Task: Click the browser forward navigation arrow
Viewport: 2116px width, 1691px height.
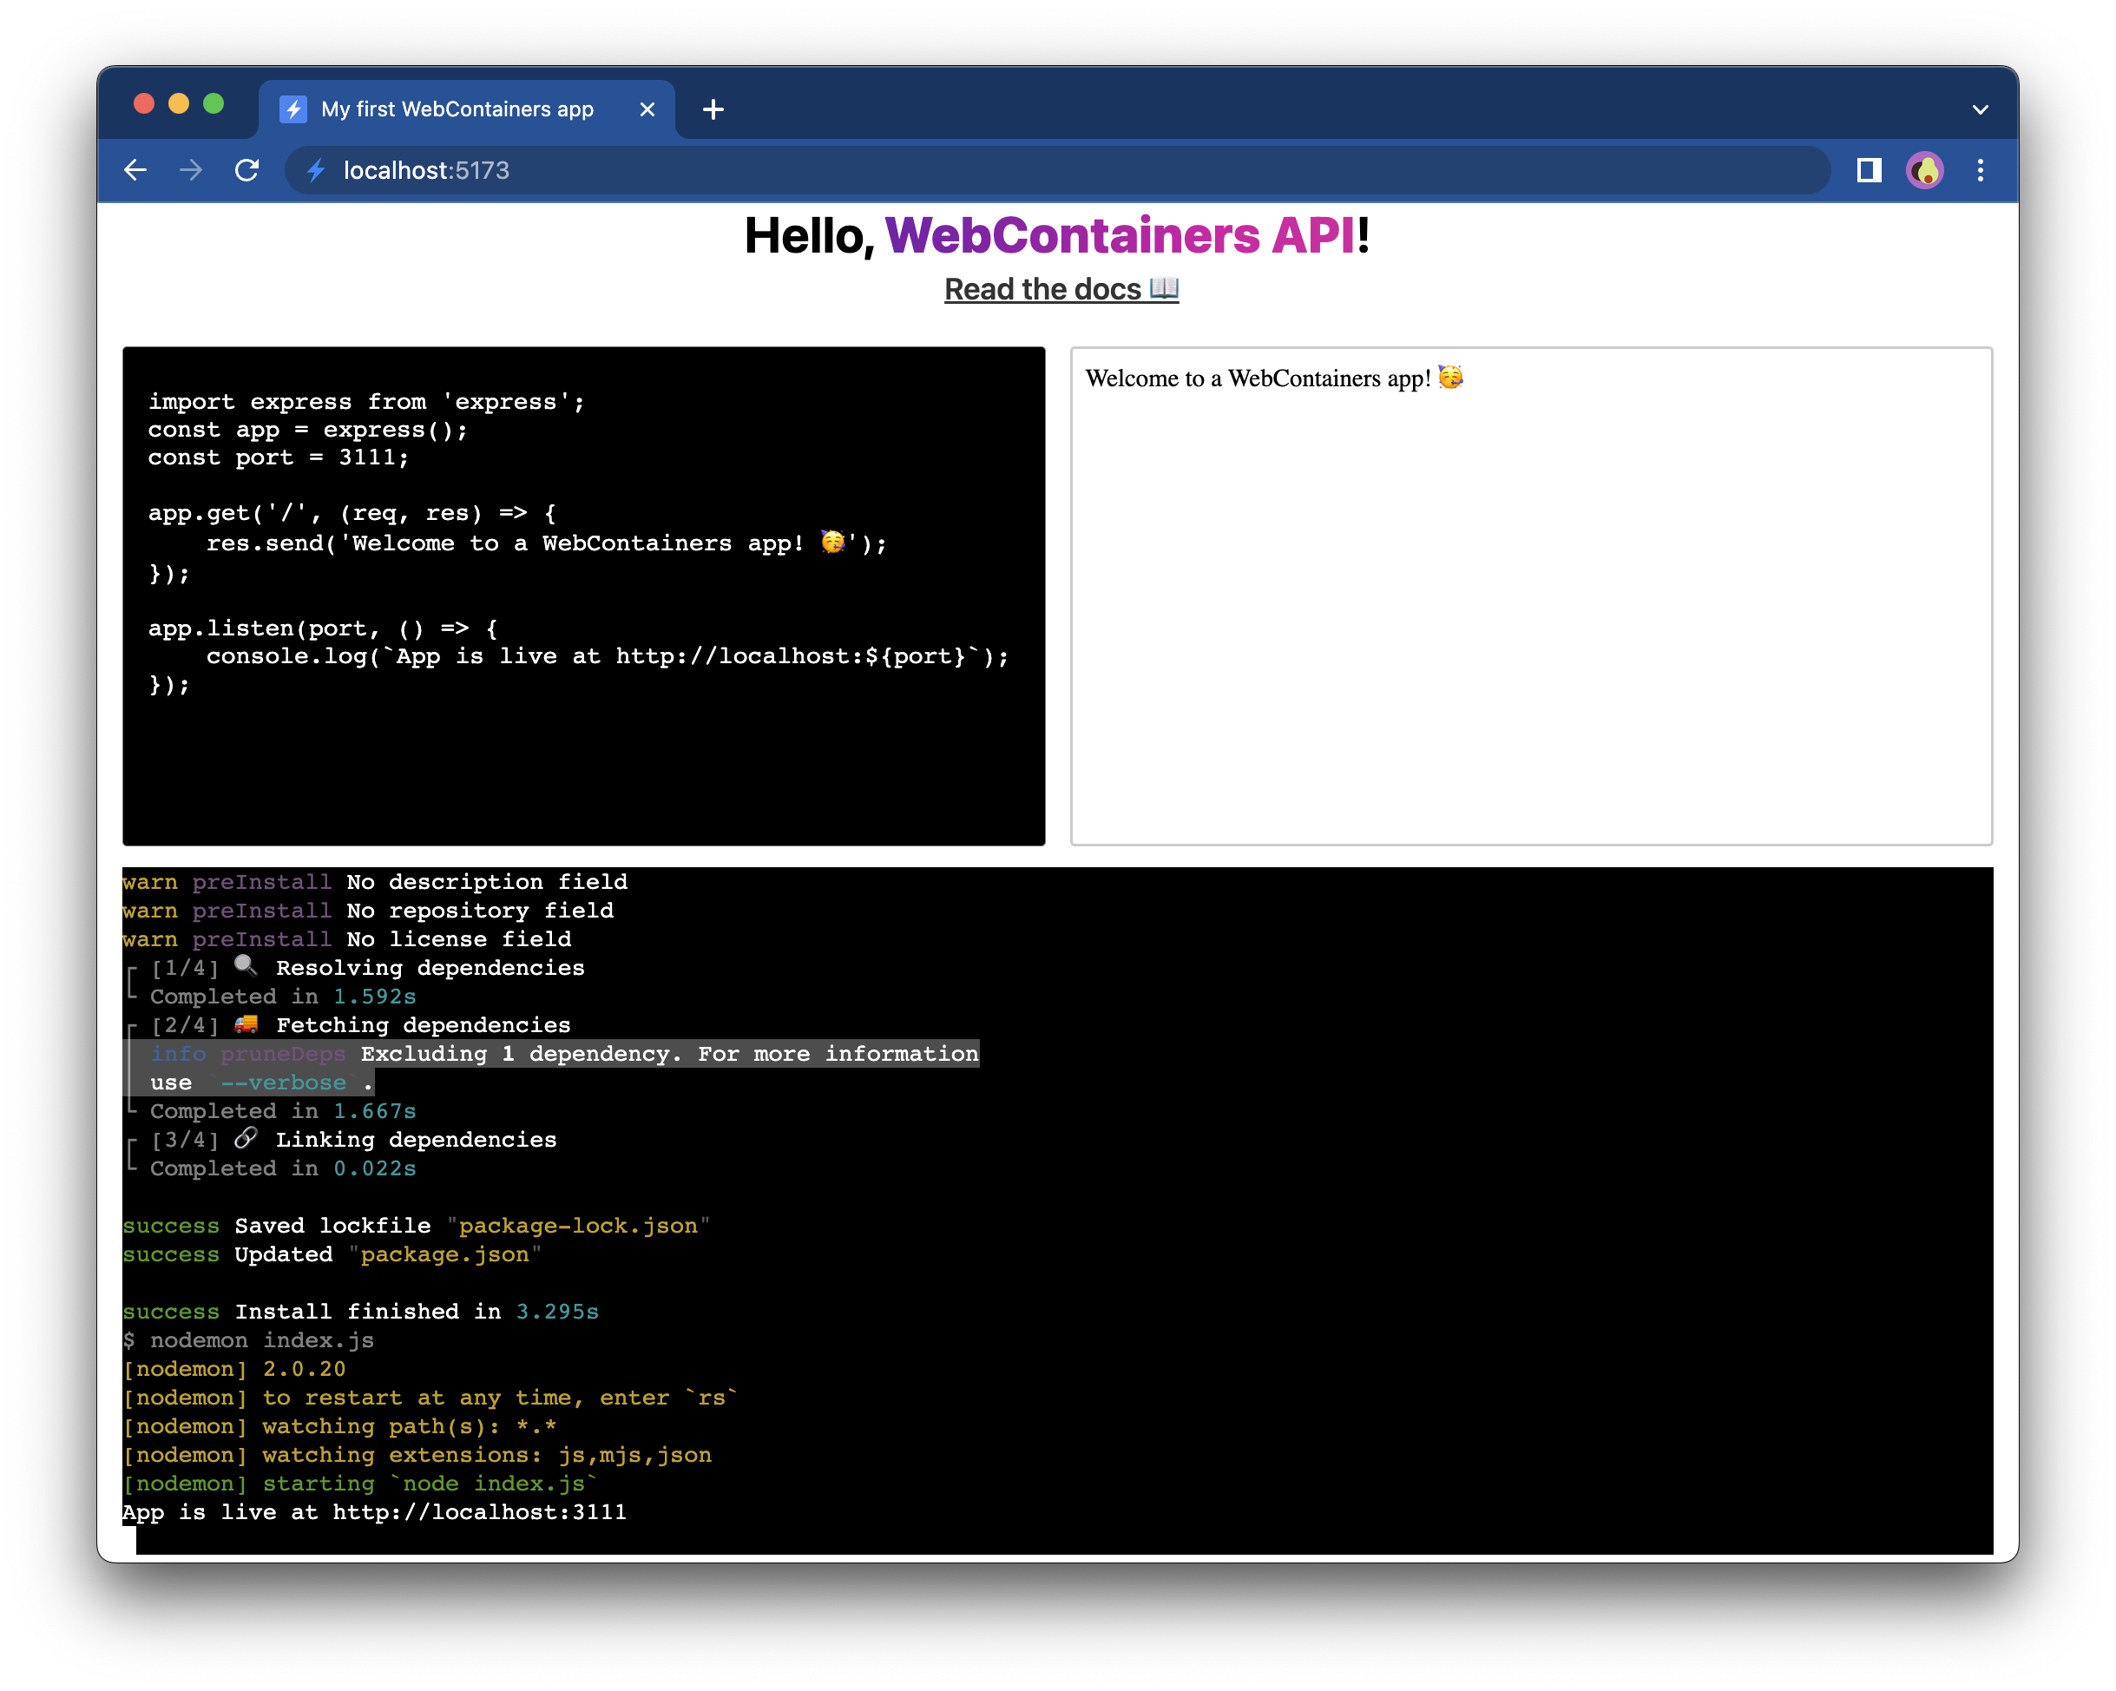Action: 192,169
